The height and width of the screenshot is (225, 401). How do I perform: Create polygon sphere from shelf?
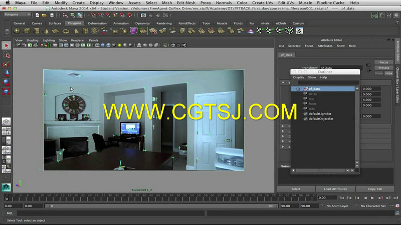[17, 31]
